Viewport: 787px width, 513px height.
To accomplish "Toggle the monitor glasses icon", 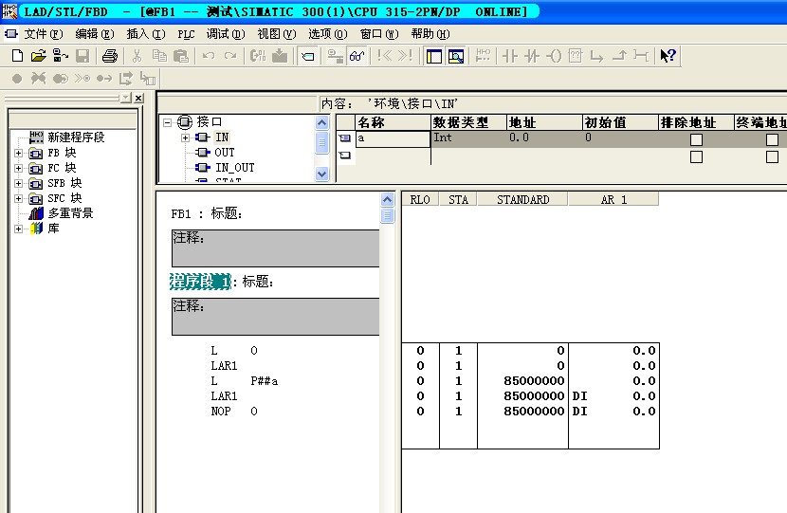I will click(357, 56).
